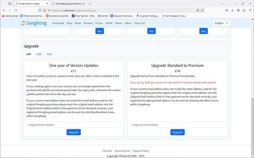Select the USD currency tab

click(x=39, y=54)
